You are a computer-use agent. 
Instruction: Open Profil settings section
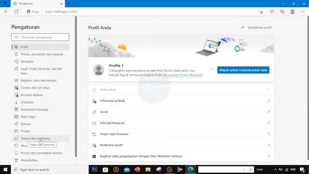(x=41, y=47)
